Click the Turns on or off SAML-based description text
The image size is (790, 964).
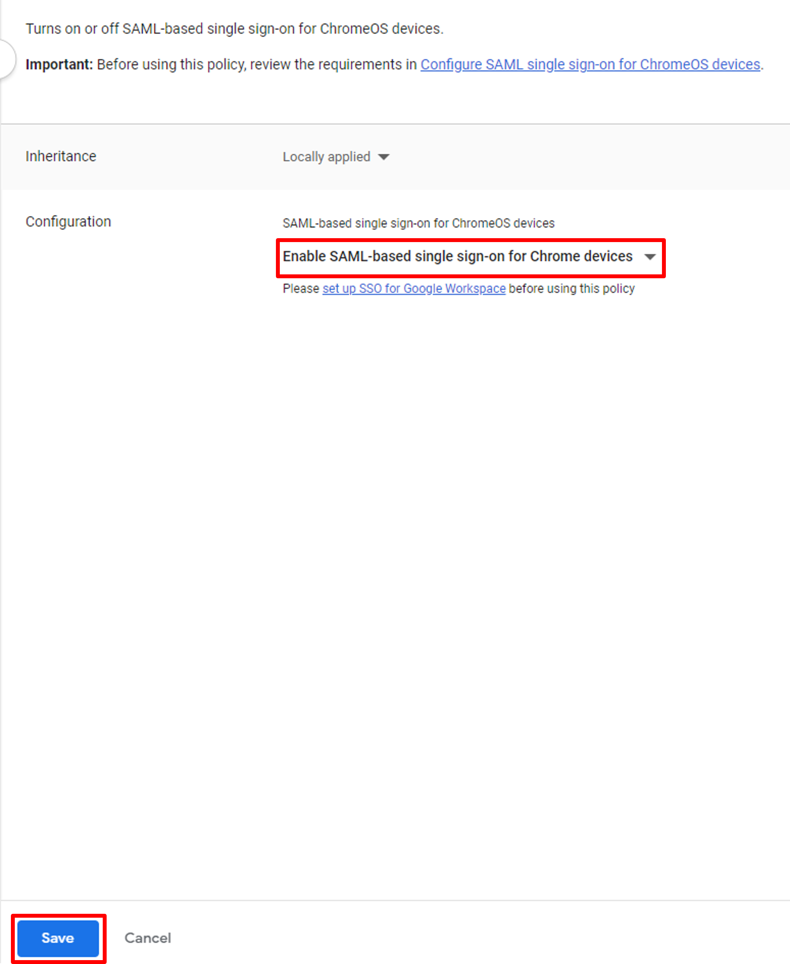tap(234, 29)
